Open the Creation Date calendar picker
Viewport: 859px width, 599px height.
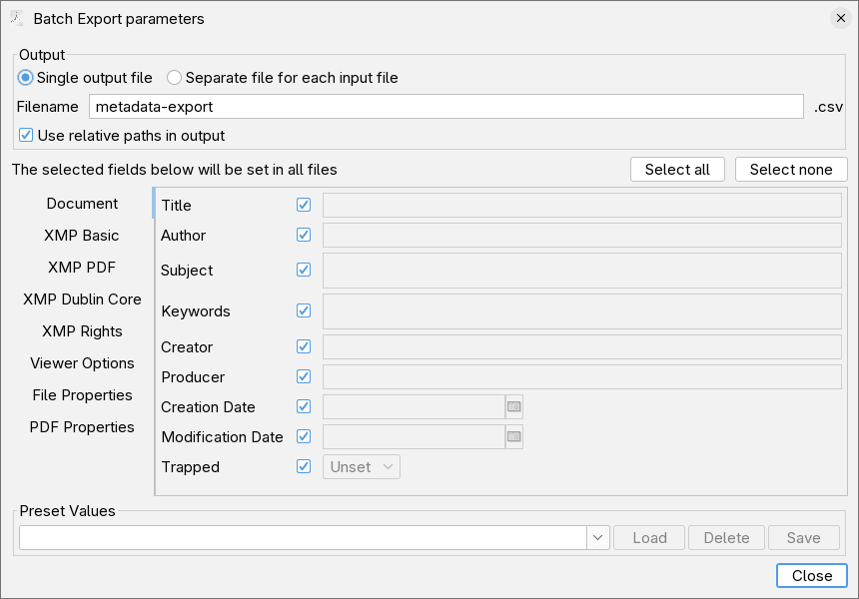point(515,406)
